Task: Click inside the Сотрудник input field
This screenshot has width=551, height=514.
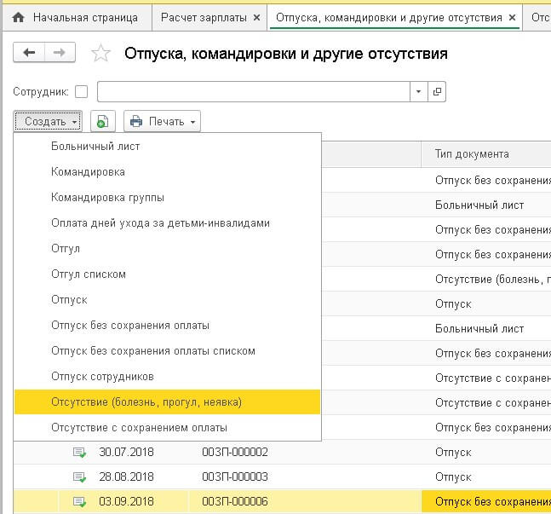Action: 254,92
